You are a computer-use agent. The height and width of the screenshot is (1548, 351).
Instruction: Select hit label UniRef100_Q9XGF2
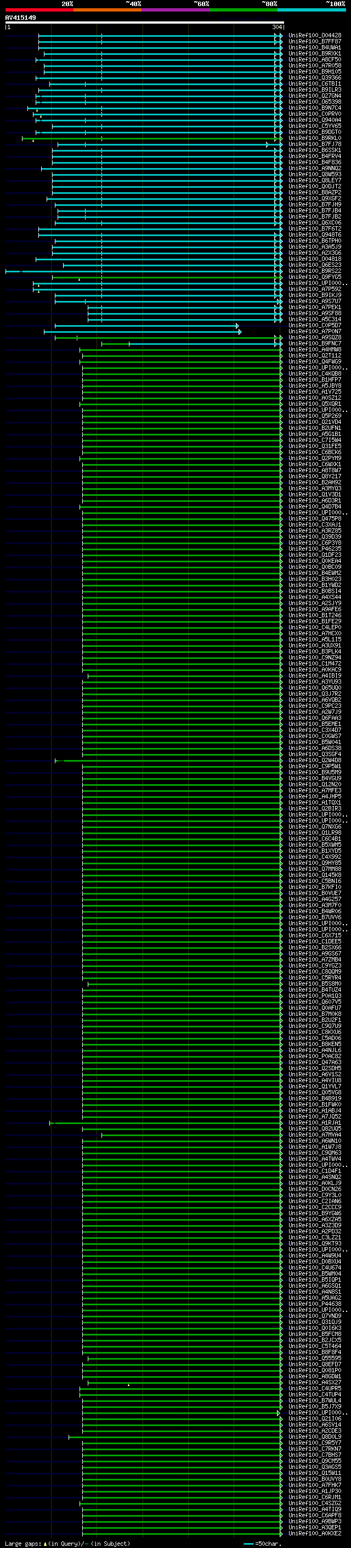pyautogui.click(x=315, y=199)
